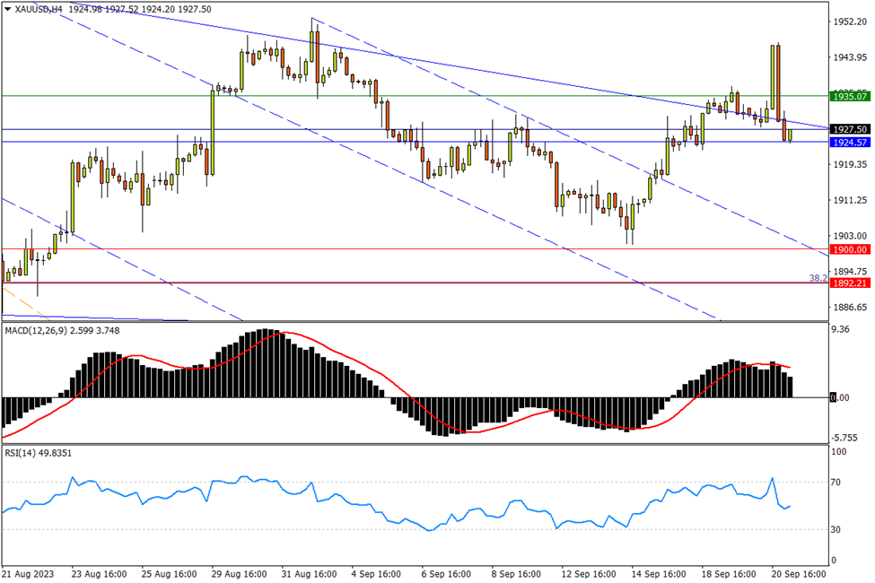Select the red 1892.21 level label
This screenshot has width=875, height=583.
pos(849,283)
